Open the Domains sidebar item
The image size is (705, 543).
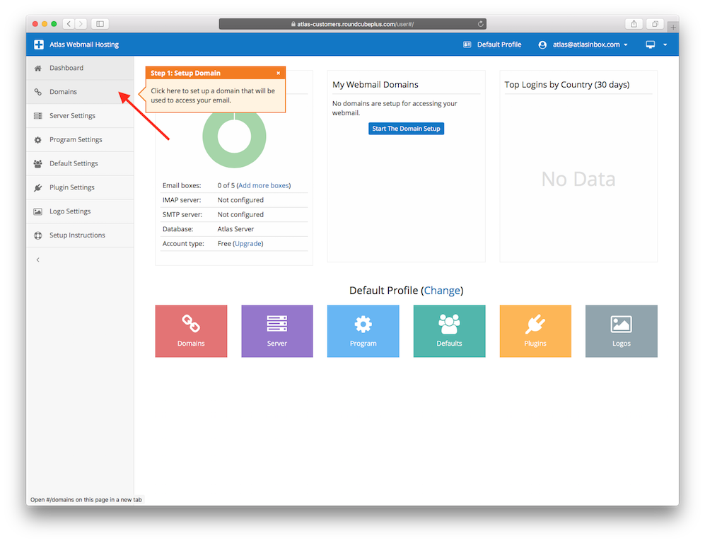click(80, 92)
